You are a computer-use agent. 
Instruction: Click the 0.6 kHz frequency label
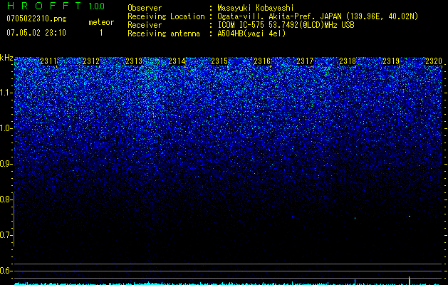pyautogui.click(x=6, y=271)
